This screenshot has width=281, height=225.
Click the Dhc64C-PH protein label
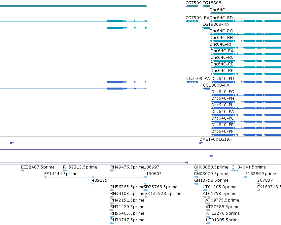tap(223, 98)
